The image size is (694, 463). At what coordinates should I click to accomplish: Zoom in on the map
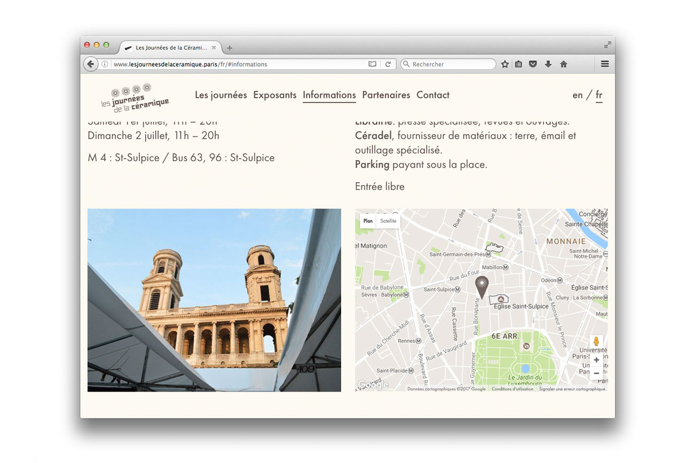596,360
